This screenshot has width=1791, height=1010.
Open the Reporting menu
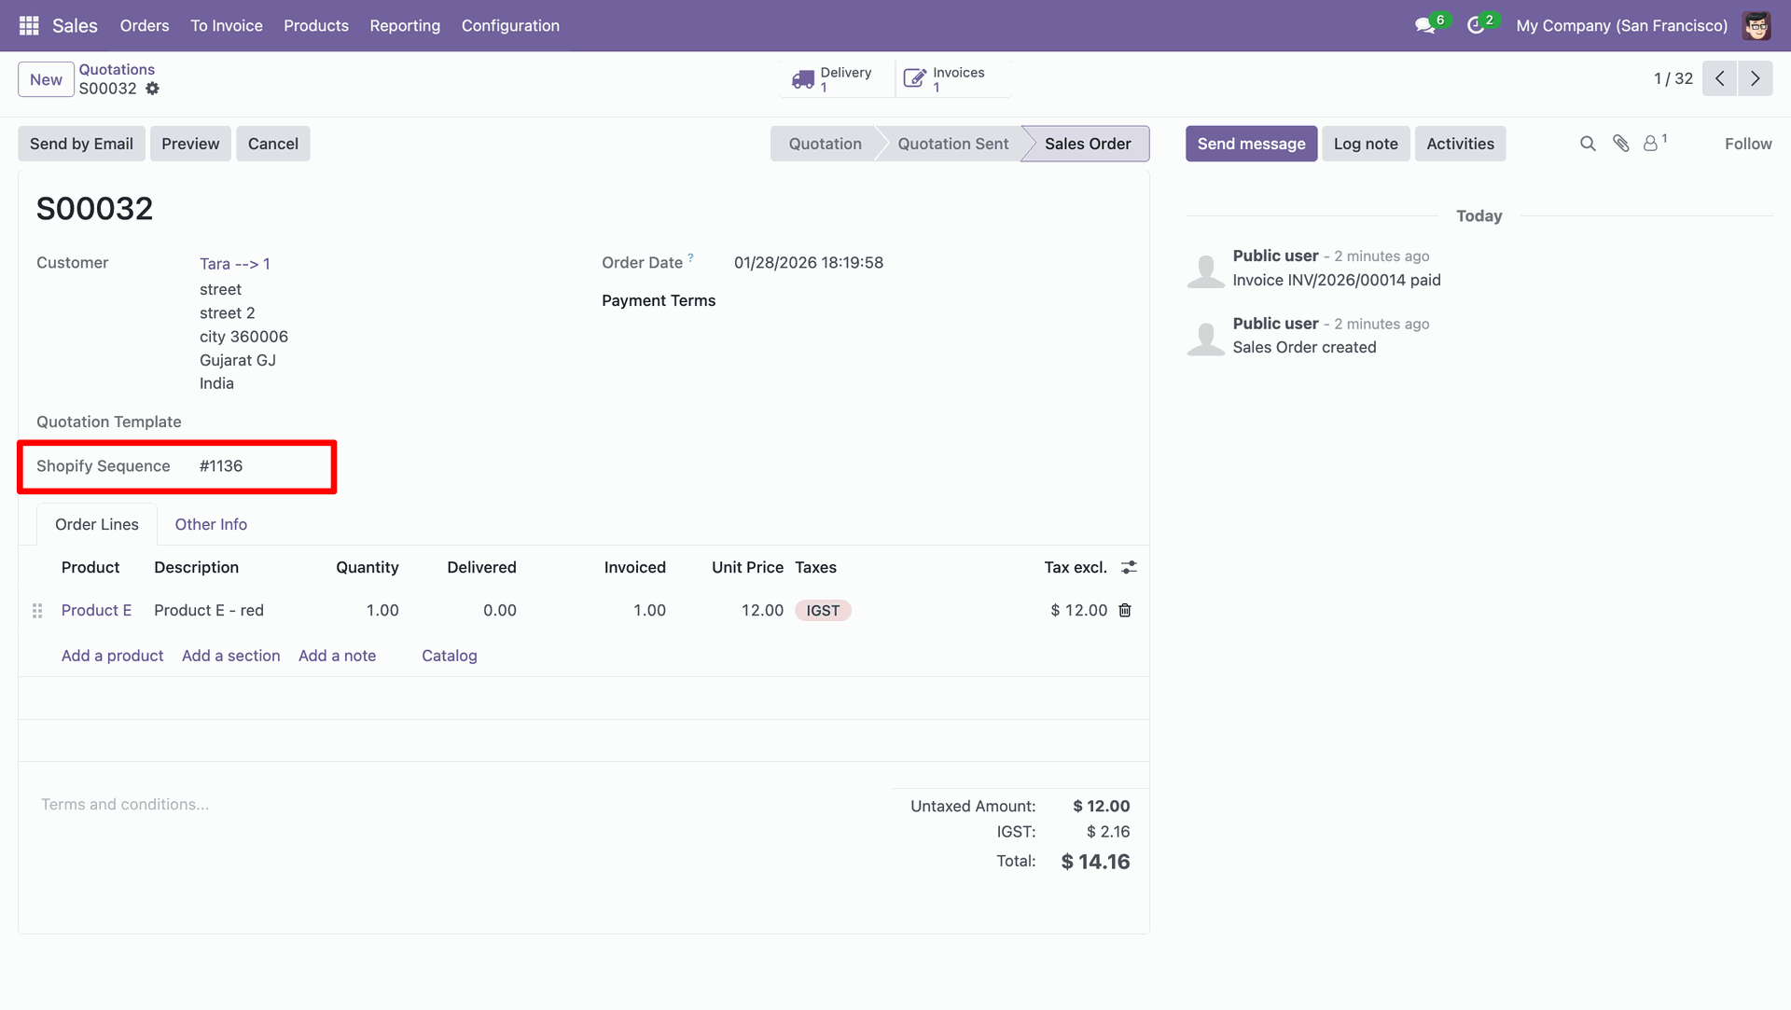click(405, 26)
